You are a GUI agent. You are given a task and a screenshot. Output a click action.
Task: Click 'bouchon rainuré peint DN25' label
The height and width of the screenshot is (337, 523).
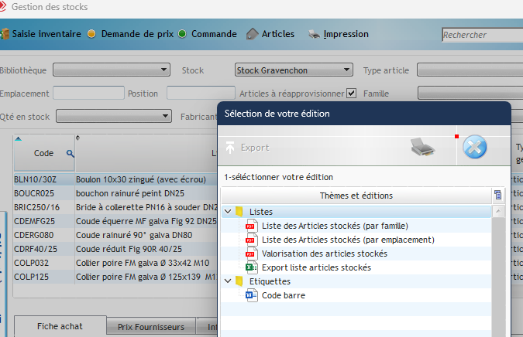coord(130,193)
